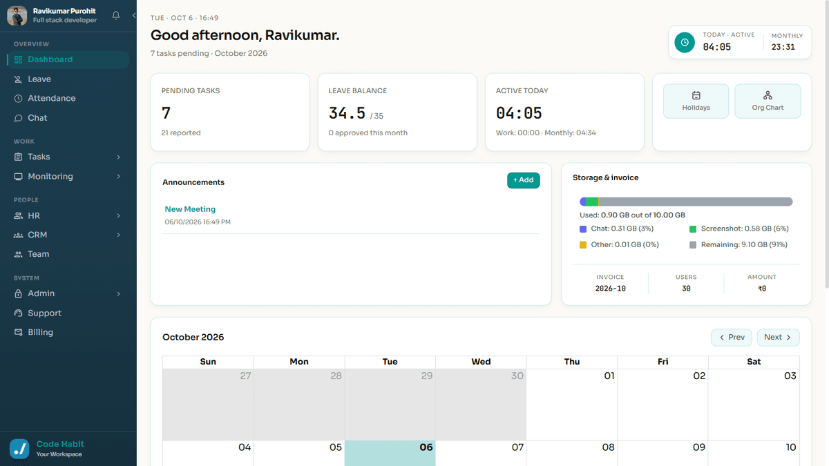The image size is (829, 466).
Task: Click Ravikumar Purohit profile avatar
Action: (17, 15)
